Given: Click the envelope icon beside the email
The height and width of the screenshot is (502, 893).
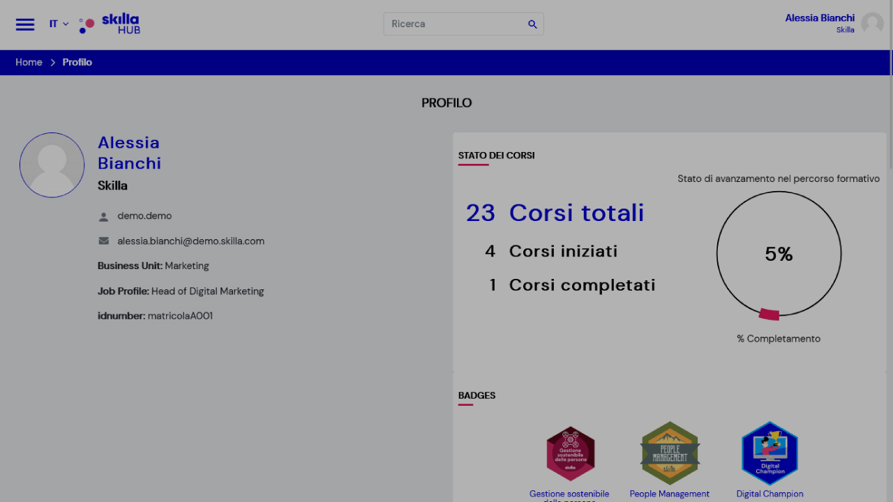Looking at the screenshot, I should (x=104, y=241).
